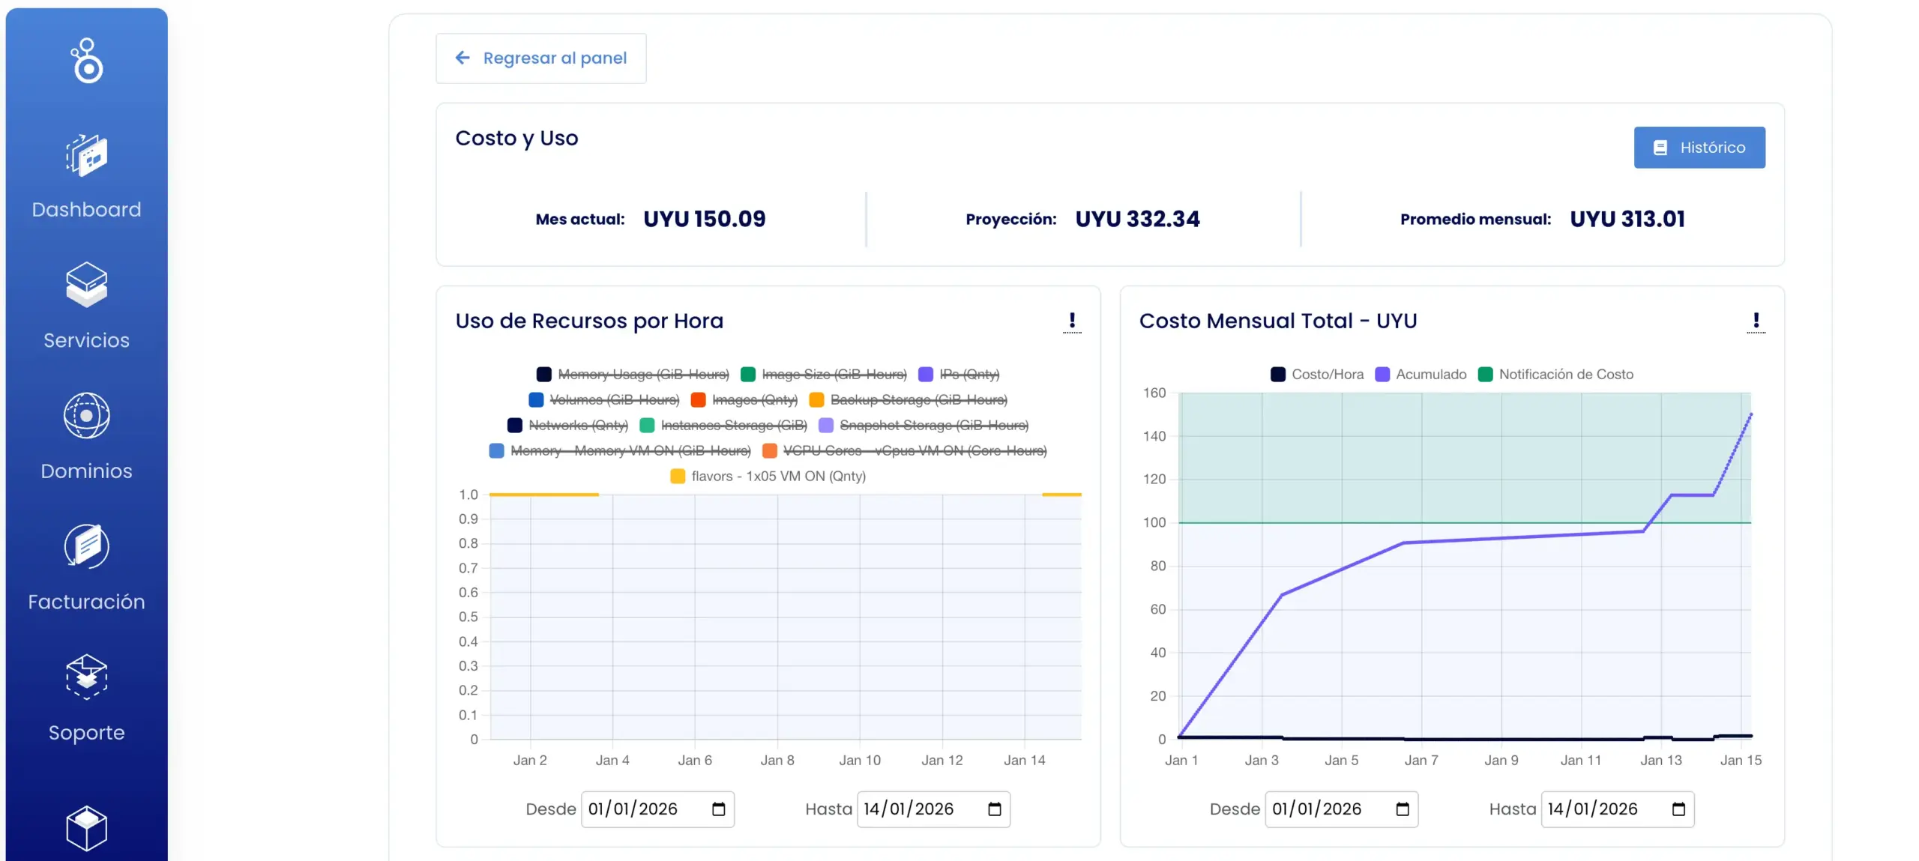Open calendar picker for cost chart Hasta date
This screenshot has width=1919, height=861.
click(1678, 809)
